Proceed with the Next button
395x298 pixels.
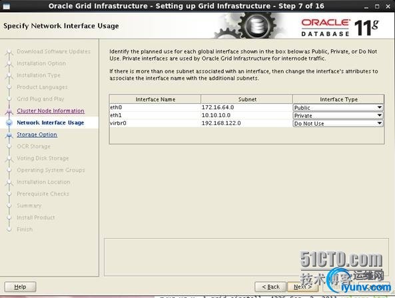[302, 287]
